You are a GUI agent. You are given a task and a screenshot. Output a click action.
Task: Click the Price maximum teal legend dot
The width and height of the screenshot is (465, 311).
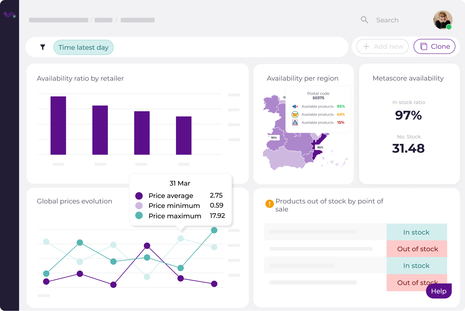[139, 216]
